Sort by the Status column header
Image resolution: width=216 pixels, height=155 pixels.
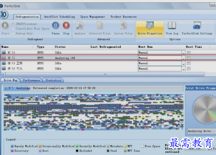[x=72, y=47]
